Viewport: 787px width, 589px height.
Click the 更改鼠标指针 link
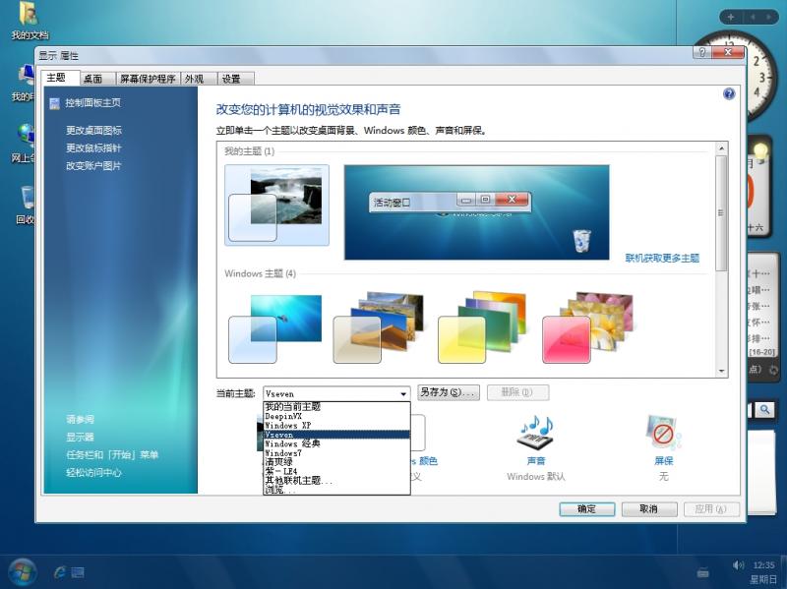(x=93, y=148)
